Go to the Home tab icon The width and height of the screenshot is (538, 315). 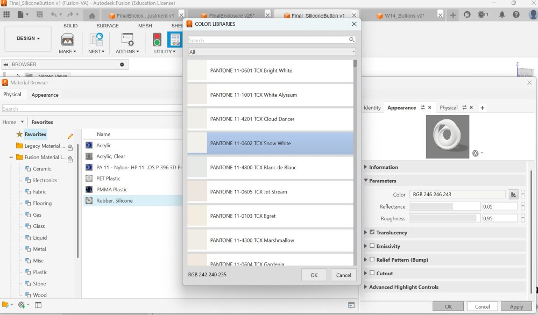[91, 16]
